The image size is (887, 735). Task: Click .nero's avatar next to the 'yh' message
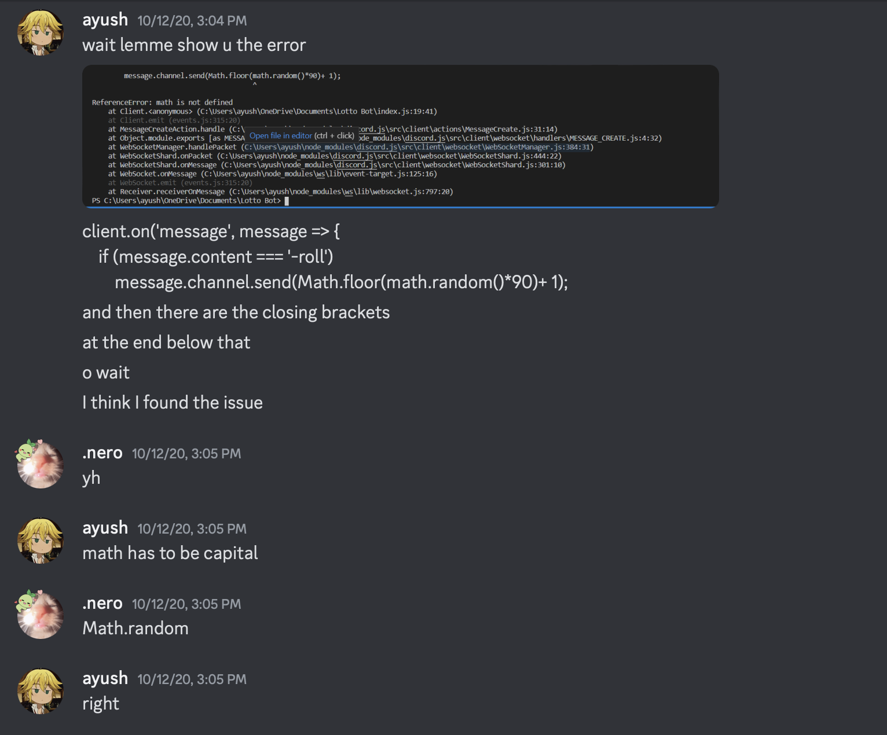(x=40, y=465)
